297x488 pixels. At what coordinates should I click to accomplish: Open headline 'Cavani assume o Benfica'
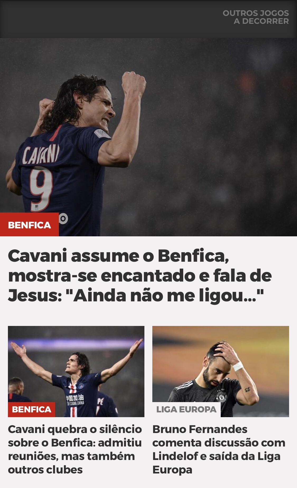click(140, 275)
